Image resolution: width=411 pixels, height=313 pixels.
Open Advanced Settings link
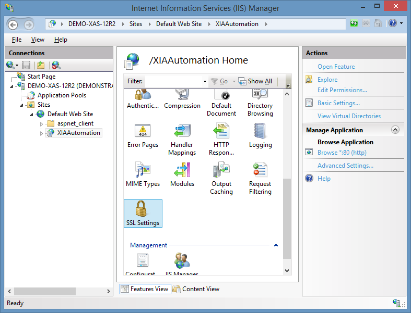tap(346, 166)
